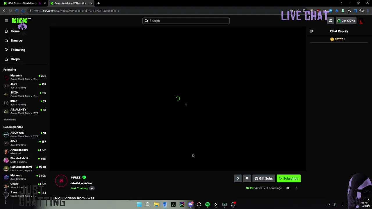This screenshot has width=372, height=209.
Task: Click the More videos from Fwaz heading
Action: pyautogui.click(x=75, y=198)
